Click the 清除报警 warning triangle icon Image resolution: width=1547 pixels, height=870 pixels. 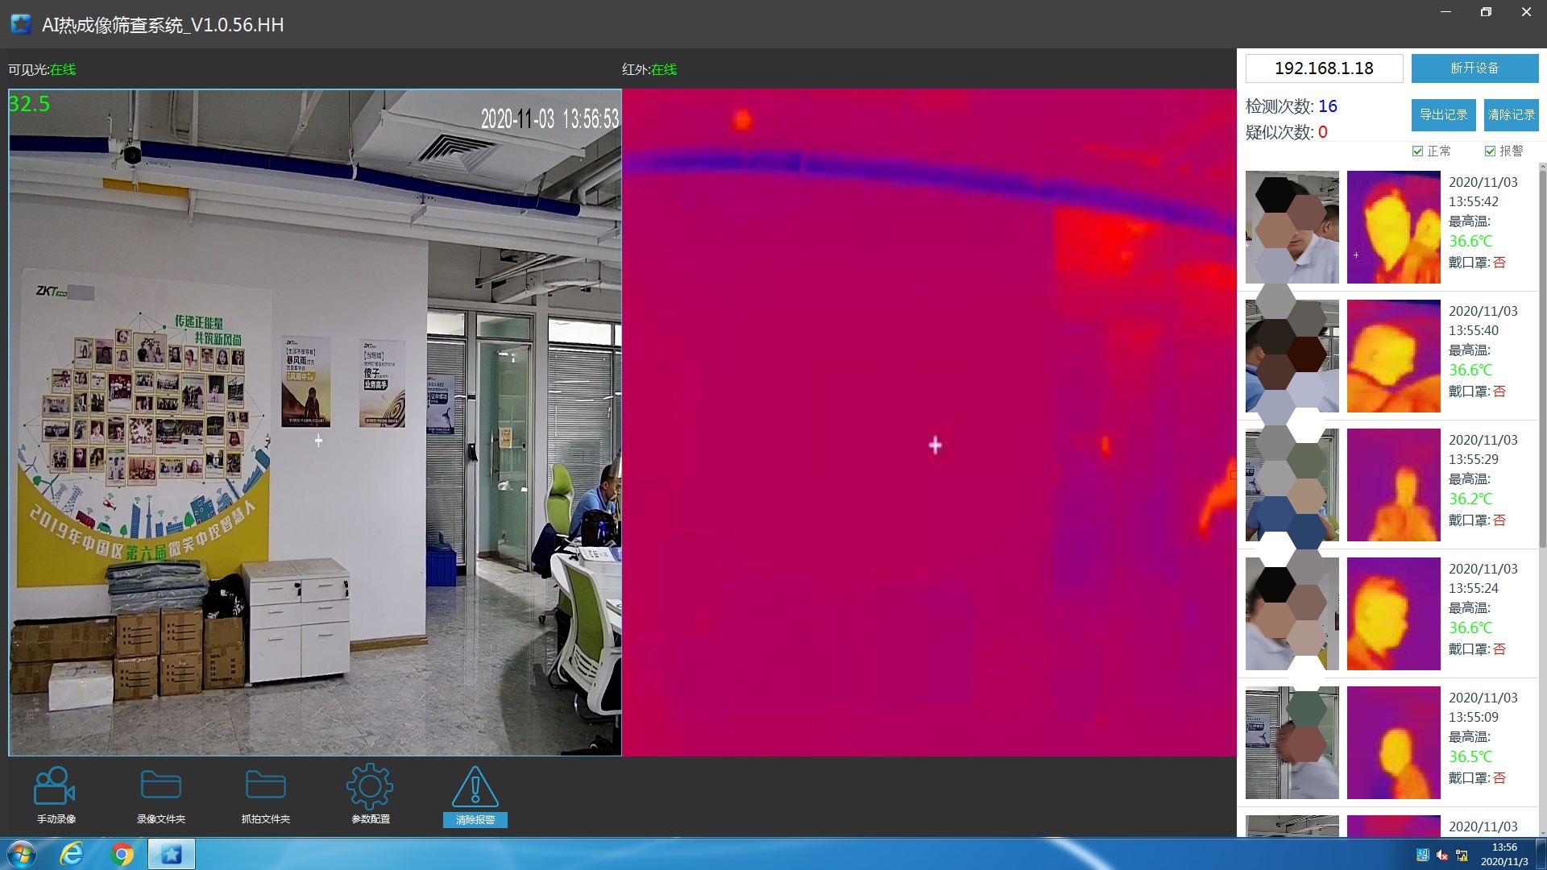pyautogui.click(x=475, y=786)
